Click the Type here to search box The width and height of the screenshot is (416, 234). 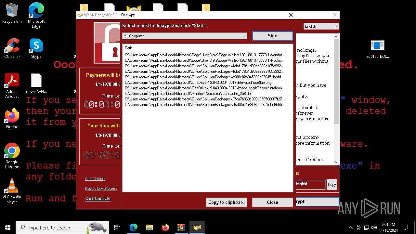click(62, 227)
